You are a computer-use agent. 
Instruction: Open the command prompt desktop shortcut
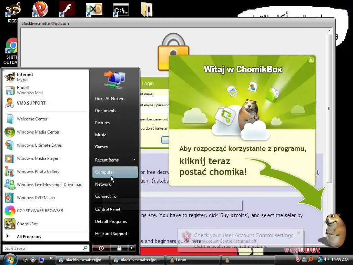pos(121,9)
